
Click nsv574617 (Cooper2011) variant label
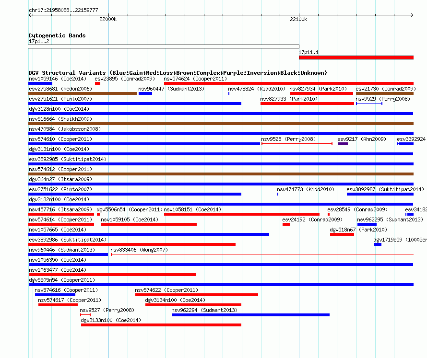70,300
